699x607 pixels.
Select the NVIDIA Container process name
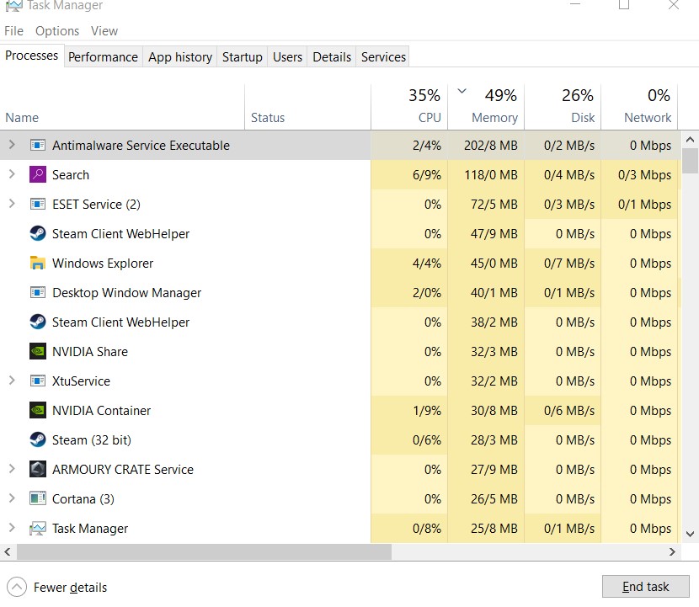[x=102, y=411]
